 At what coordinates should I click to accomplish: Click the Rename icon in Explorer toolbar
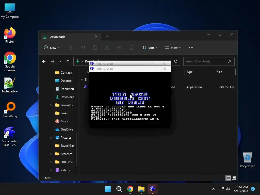coord(107,47)
